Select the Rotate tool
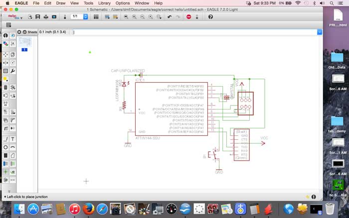The width and height of the screenshot is (349, 218). tap(12, 63)
